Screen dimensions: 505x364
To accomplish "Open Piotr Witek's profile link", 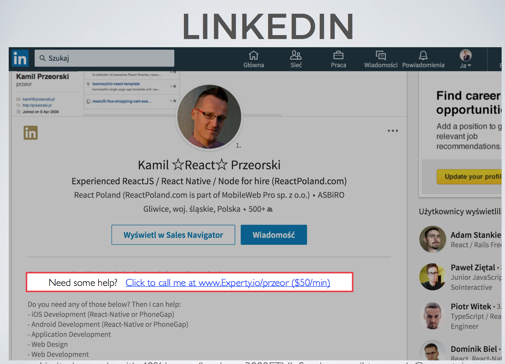I will click(x=471, y=306).
